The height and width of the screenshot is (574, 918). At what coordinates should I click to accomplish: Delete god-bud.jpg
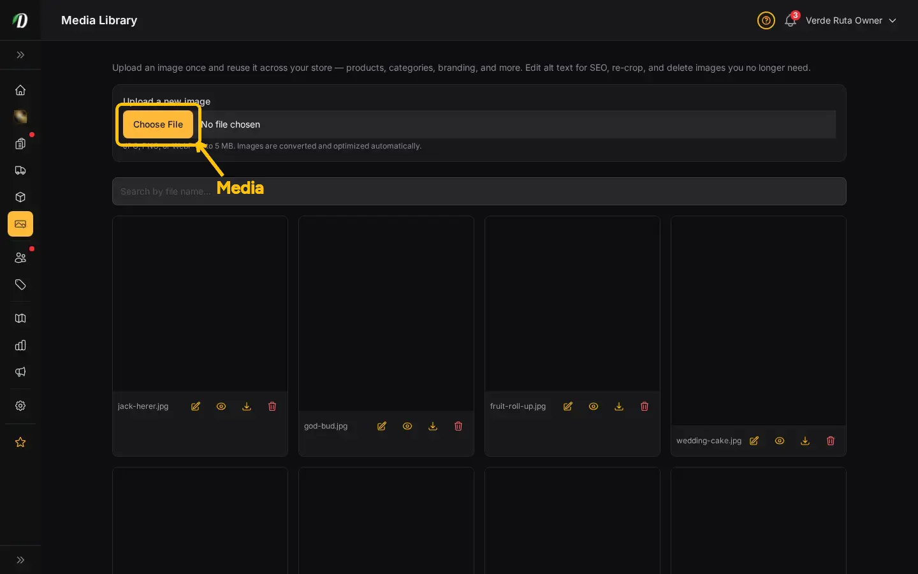coord(458,426)
